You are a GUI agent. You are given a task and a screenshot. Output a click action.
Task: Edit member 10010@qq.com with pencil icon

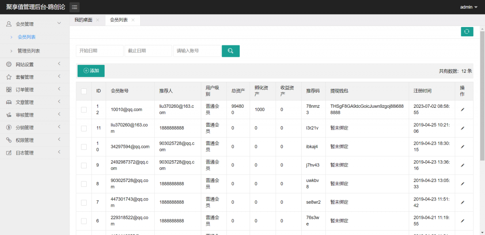pos(462,109)
